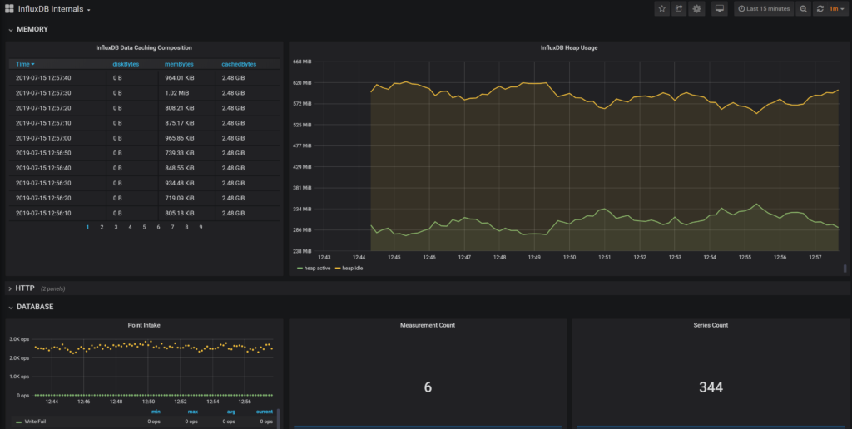852x429 pixels.
Task: Collapse the MEMORY row
Action: pos(29,29)
